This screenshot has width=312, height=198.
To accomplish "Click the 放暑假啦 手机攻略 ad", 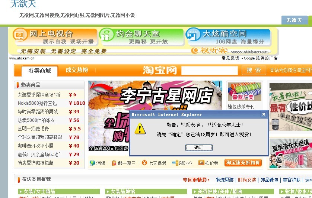I will pyautogui.click(x=290, y=107).
